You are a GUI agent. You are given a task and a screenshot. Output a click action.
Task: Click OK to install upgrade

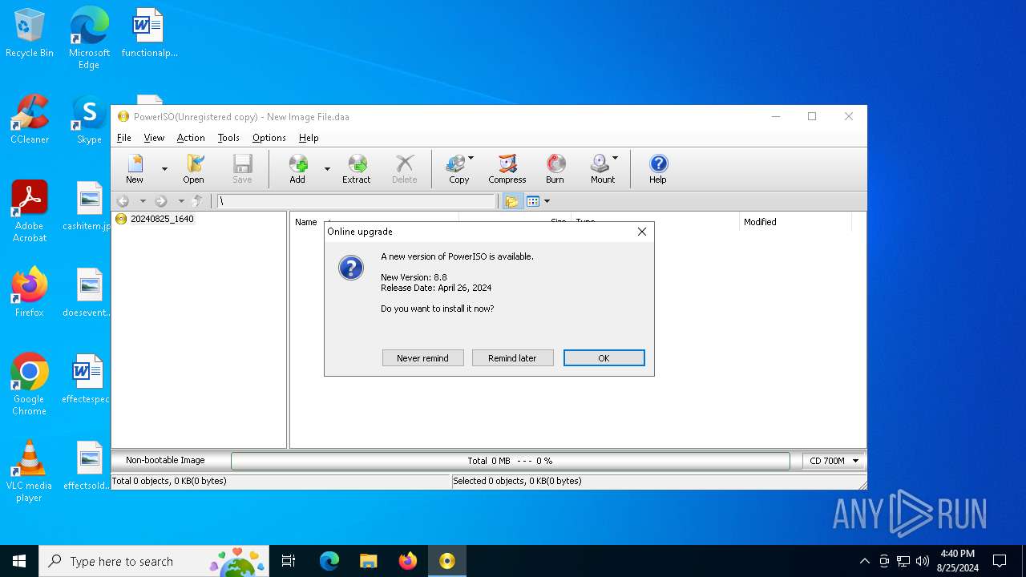click(604, 358)
